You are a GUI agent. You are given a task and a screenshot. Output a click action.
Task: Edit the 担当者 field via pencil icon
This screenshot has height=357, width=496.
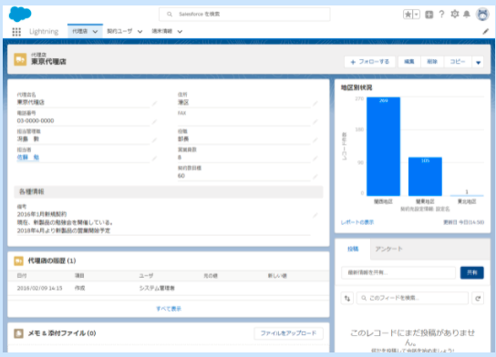coord(154,158)
